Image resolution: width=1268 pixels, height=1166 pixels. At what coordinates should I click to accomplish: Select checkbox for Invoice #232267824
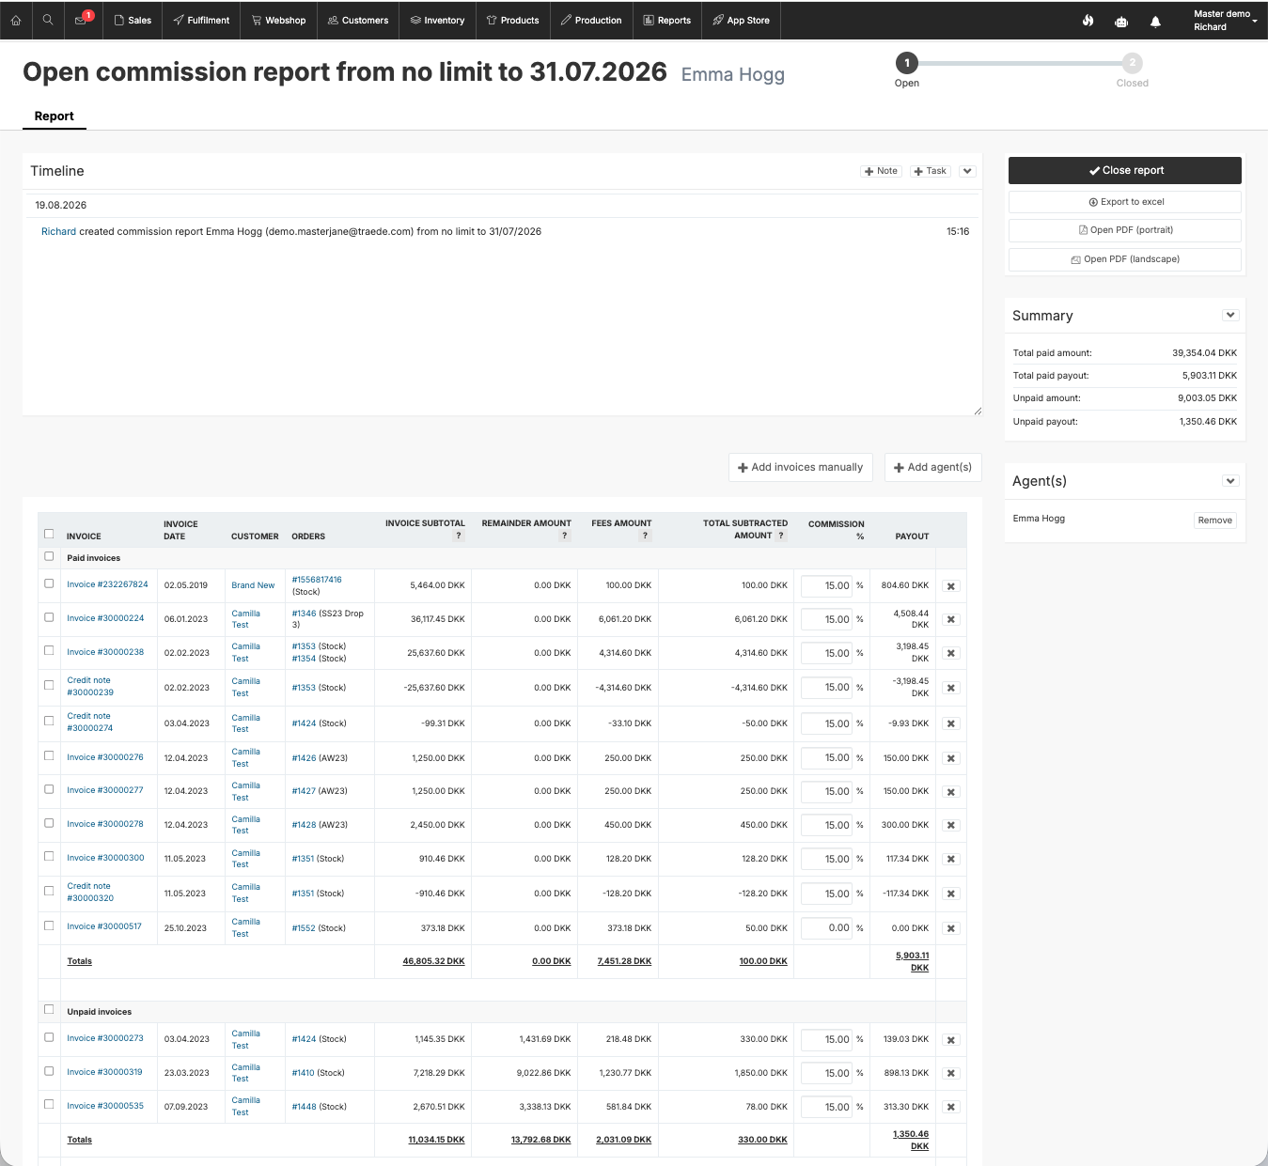[49, 583]
